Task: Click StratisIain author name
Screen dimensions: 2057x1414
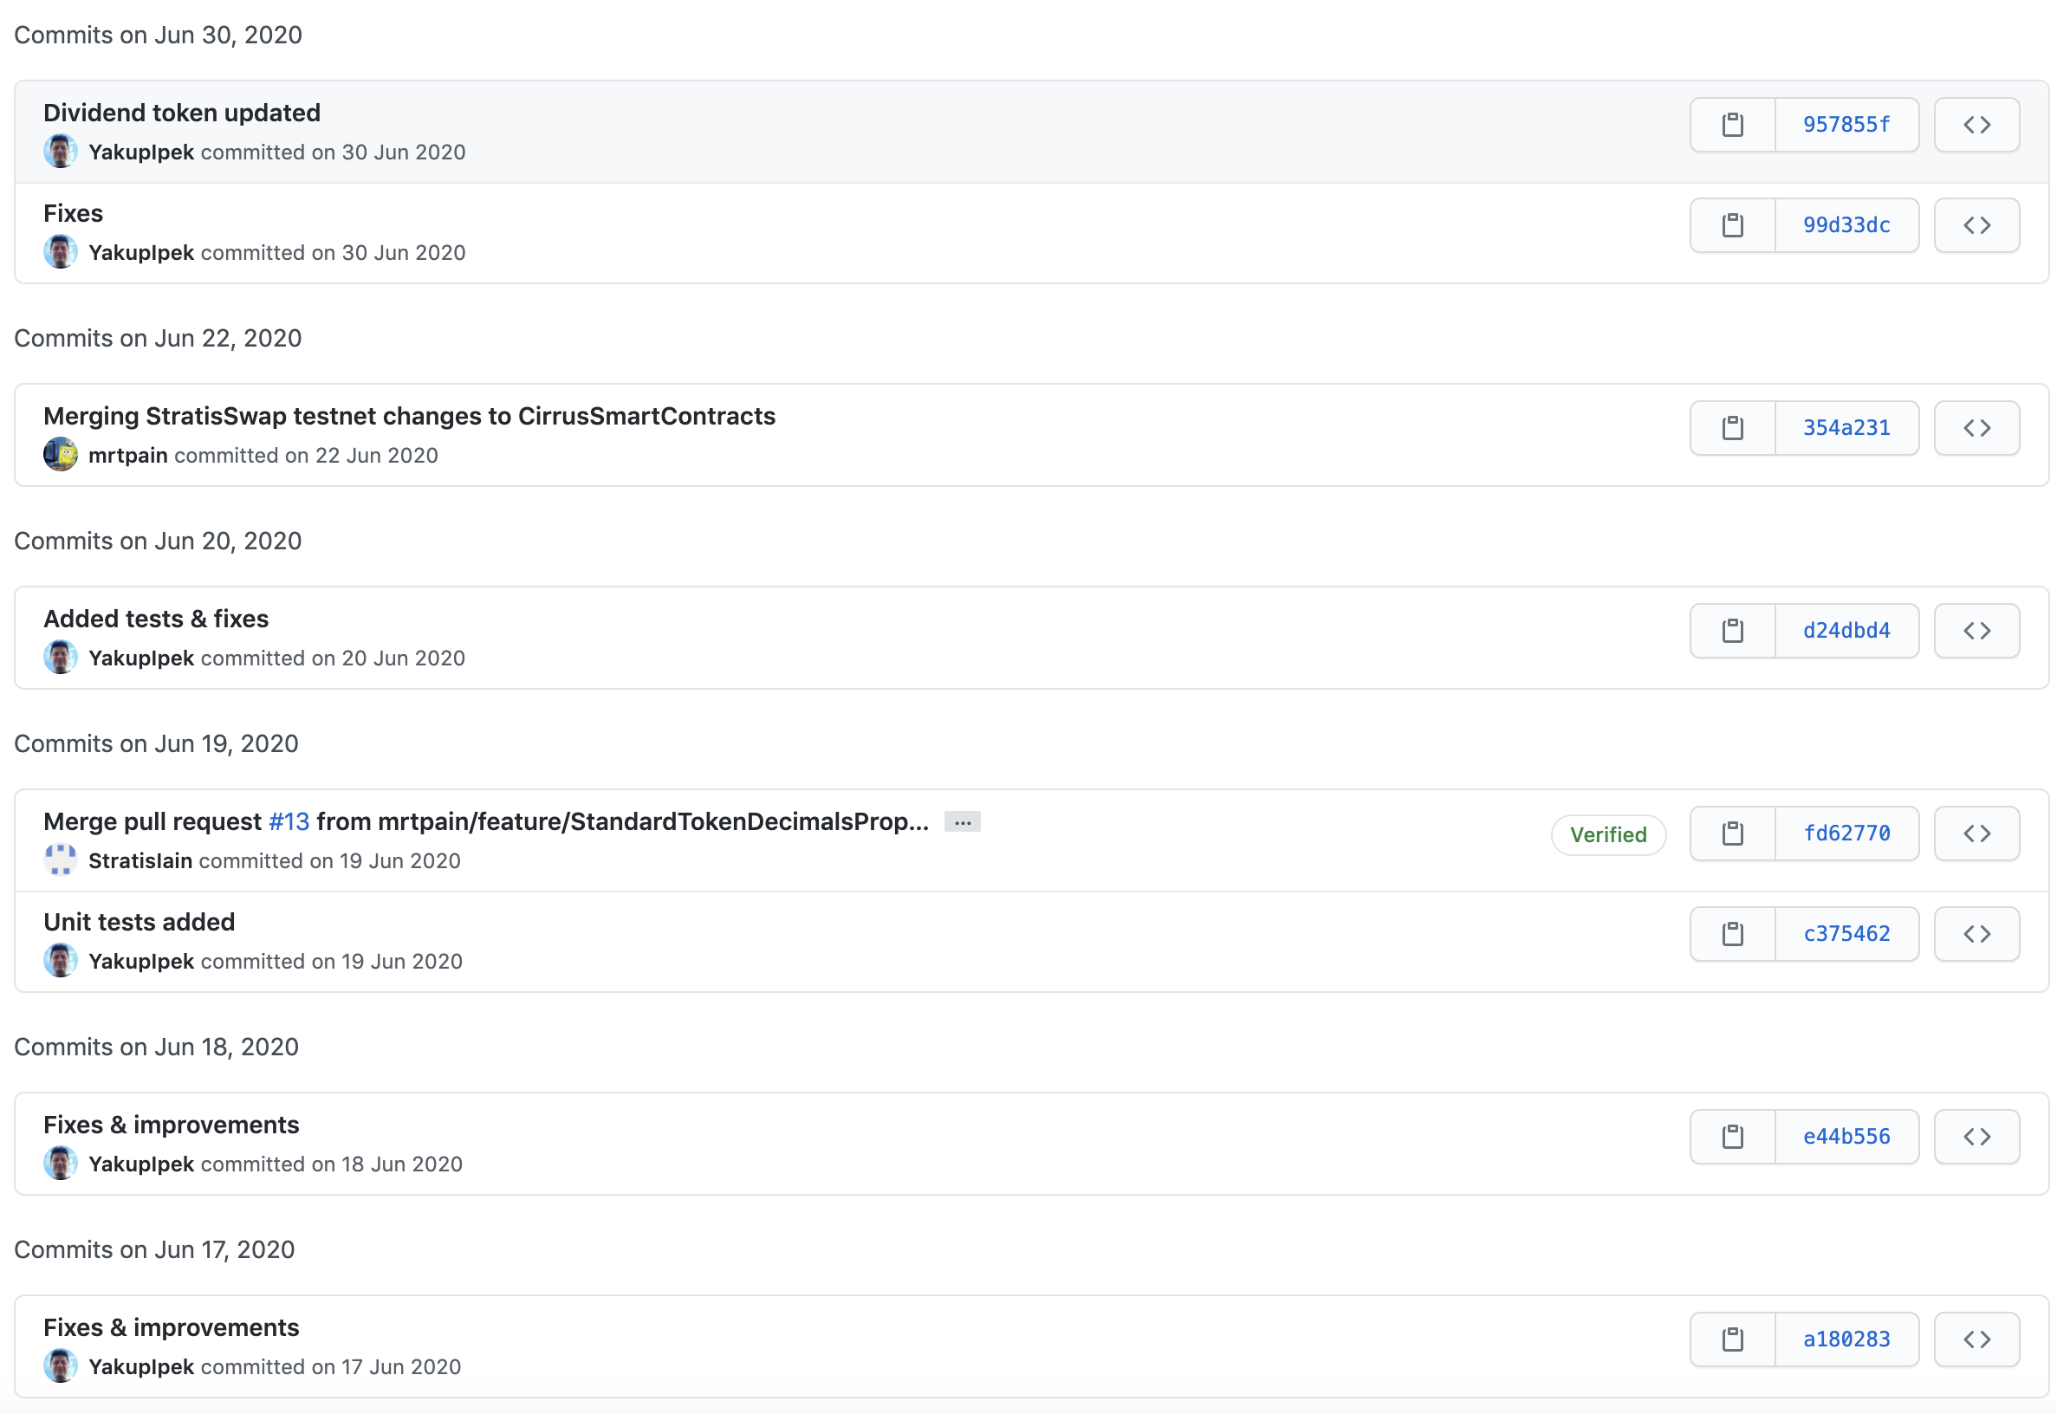Action: (140, 861)
